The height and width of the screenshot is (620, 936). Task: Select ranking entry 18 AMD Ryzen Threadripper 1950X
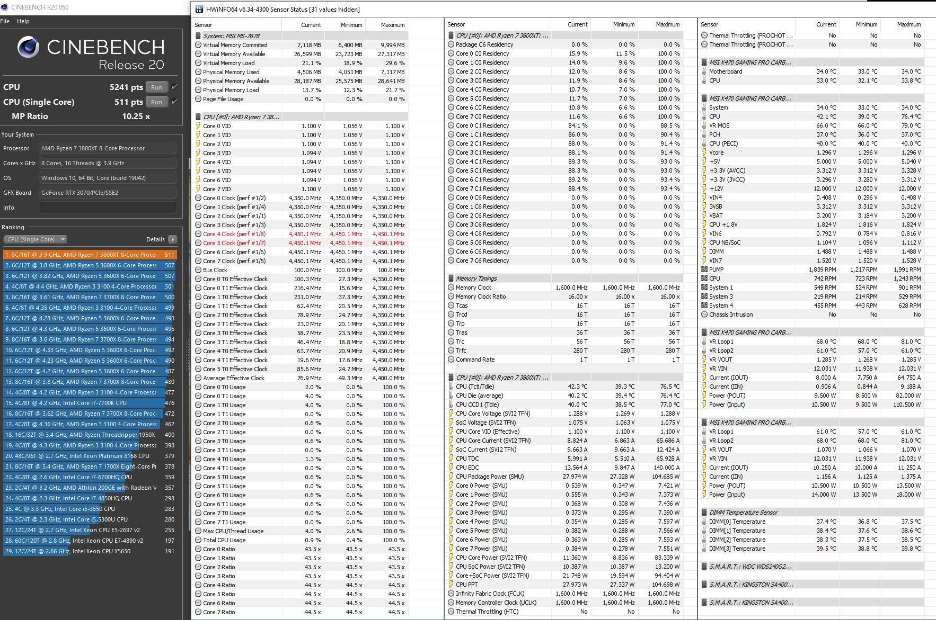pos(90,435)
